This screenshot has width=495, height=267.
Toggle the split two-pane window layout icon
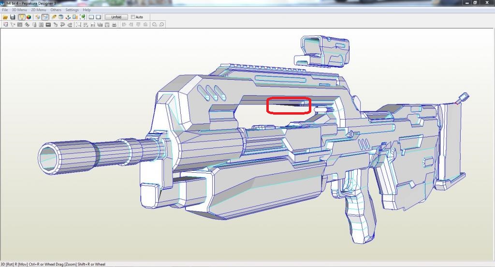pyautogui.click(x=91, y=17)
